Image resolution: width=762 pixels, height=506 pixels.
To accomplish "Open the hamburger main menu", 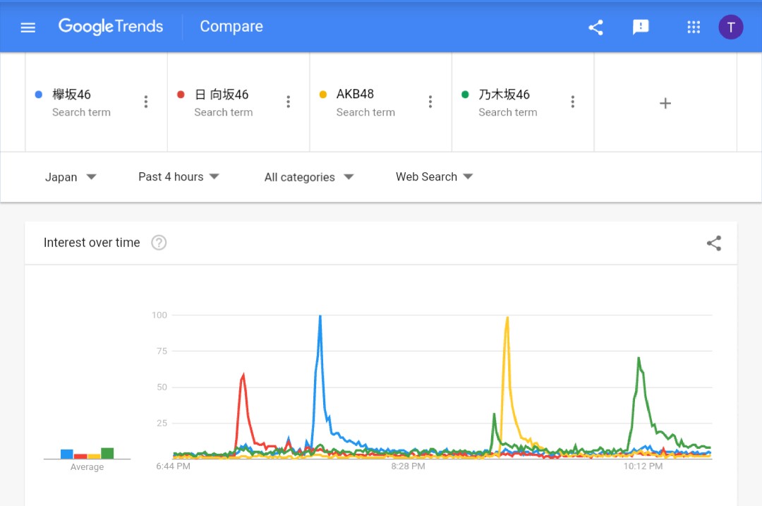I will (28, 28).
